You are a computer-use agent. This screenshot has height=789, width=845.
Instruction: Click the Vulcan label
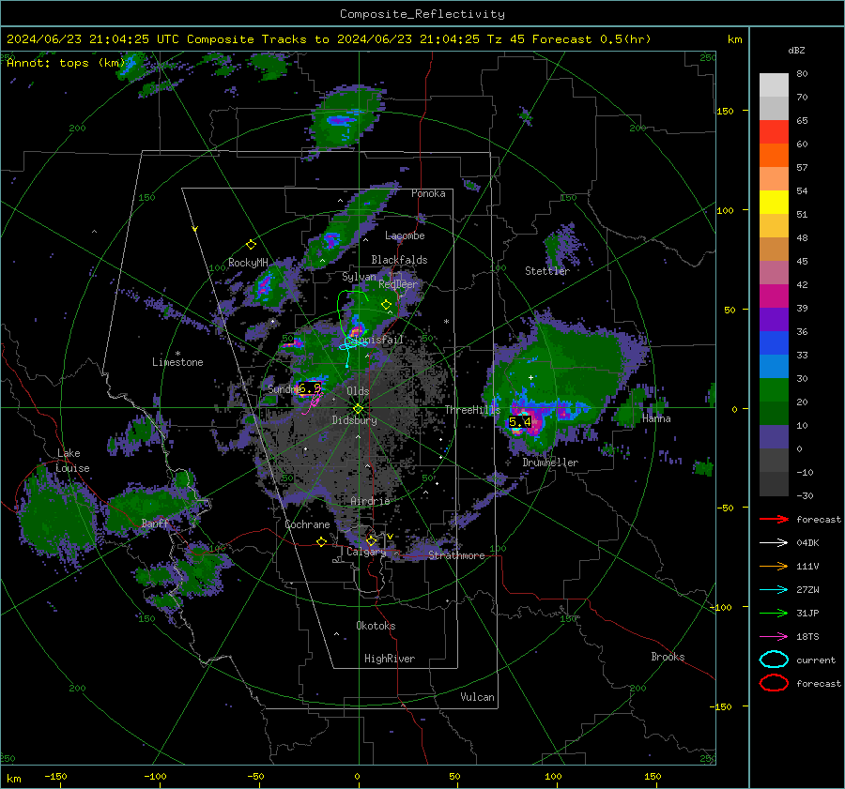(x=478, y=697)
